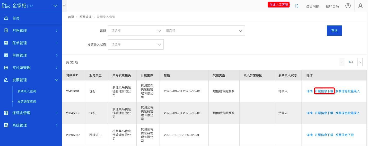Click 开票信息下载 for payment 21413001
Screen dimensions: 368x146
324,91
